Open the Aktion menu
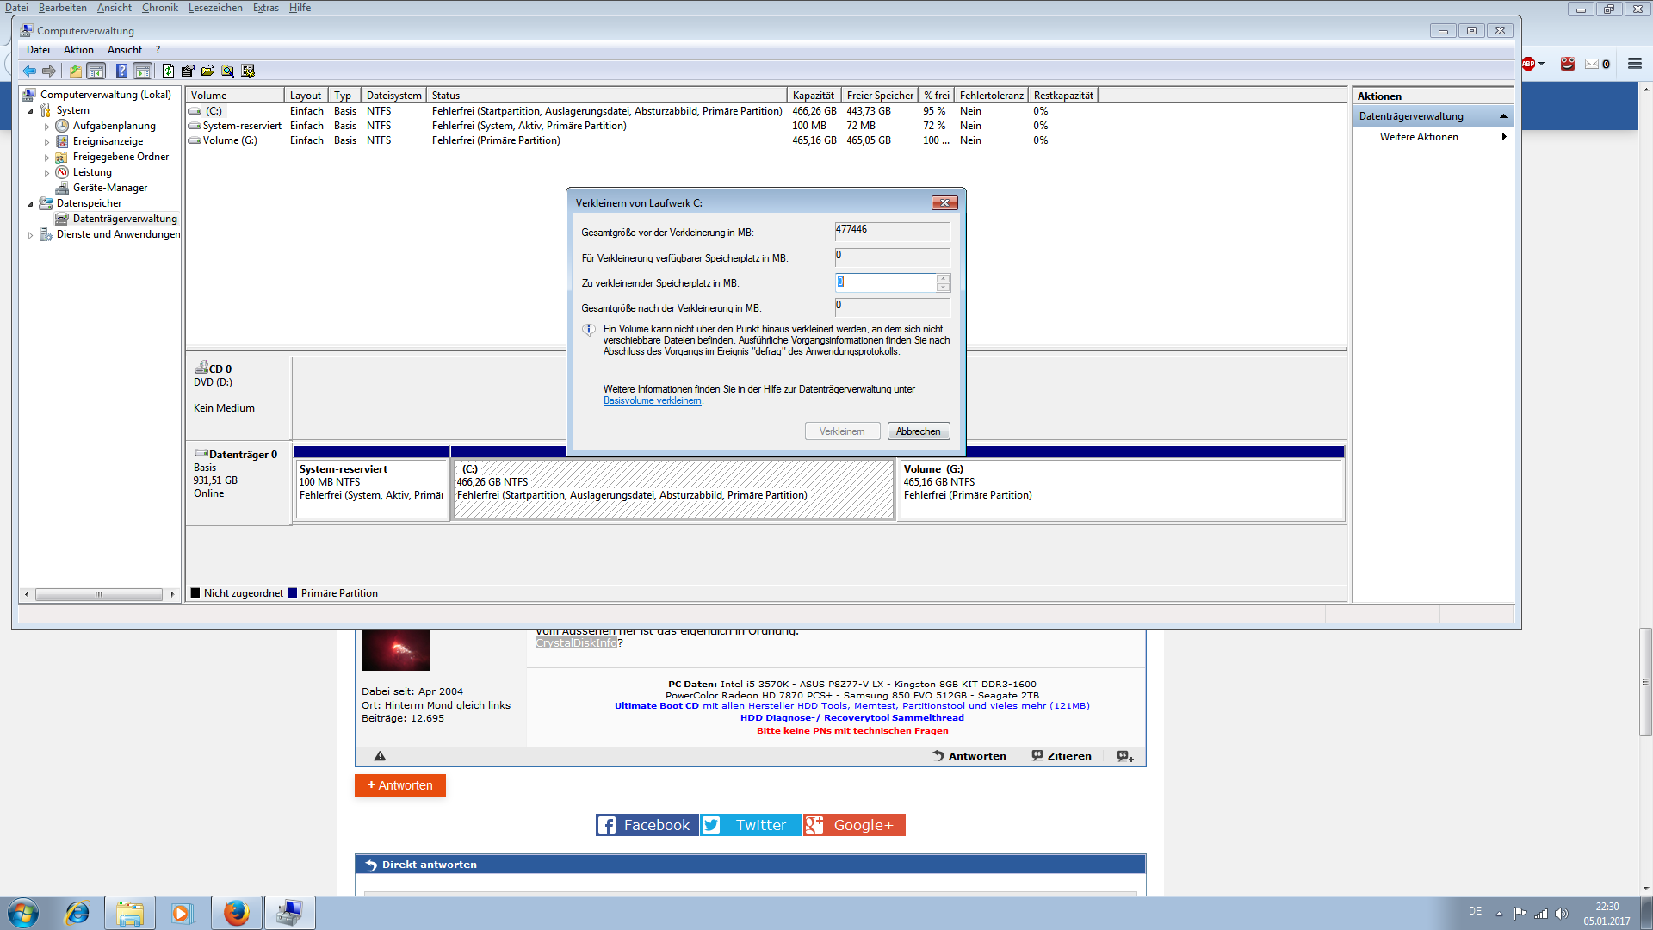This screenshot has height=930, width=1653. coord(78,50)
